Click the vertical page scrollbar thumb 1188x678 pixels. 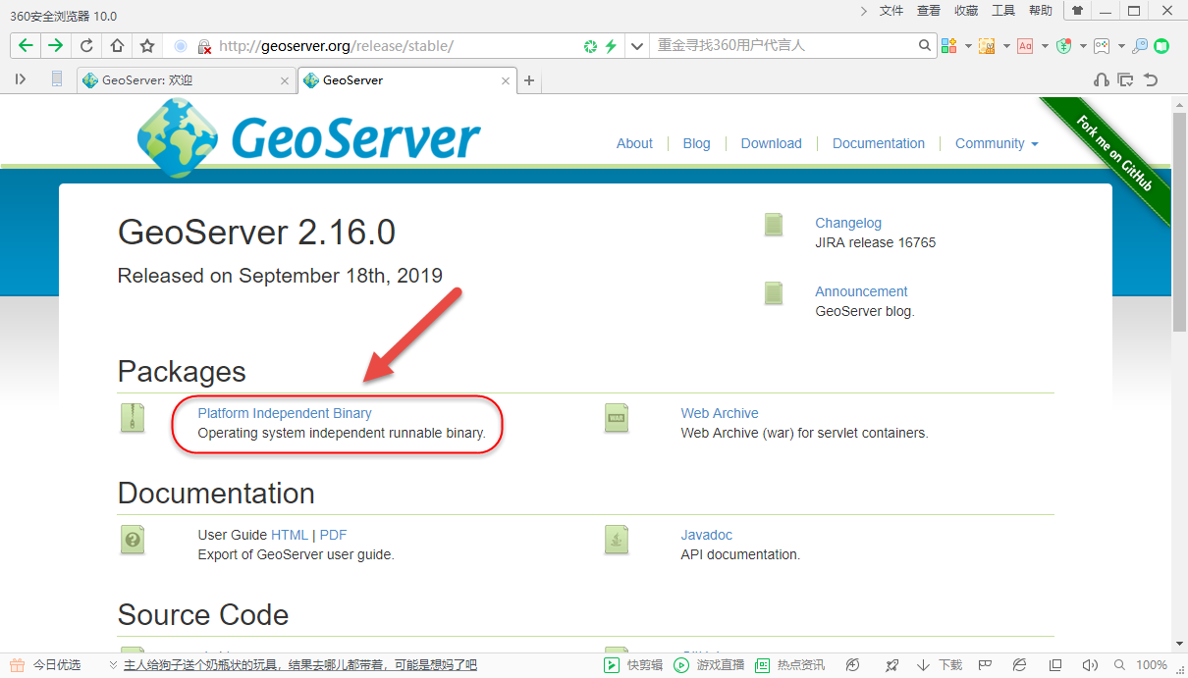coord(1179,221)
